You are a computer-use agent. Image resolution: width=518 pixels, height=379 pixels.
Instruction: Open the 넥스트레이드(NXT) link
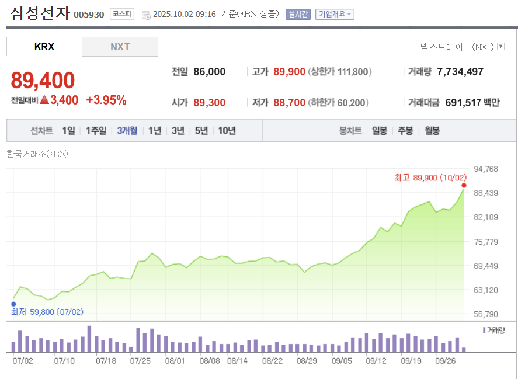pyautogui.click(x=457, y=47)
